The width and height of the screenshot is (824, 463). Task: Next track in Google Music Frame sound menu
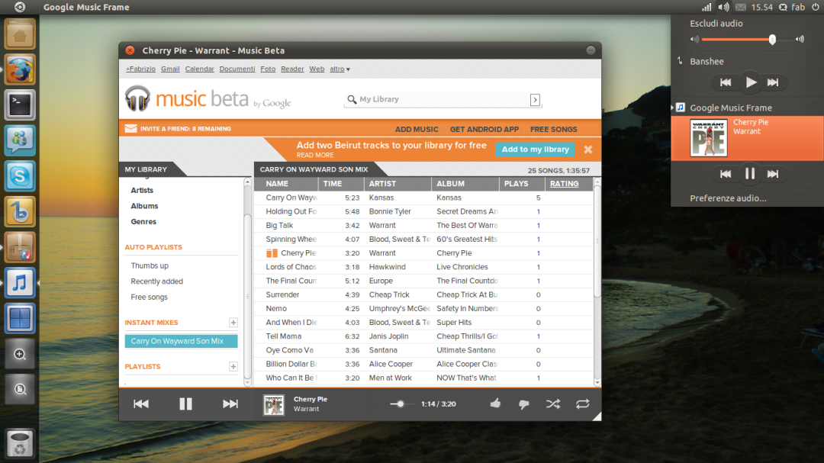pos(773,174)
